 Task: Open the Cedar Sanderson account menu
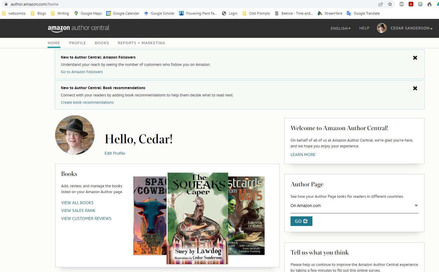pyautogui.click(x=411, y=28)
